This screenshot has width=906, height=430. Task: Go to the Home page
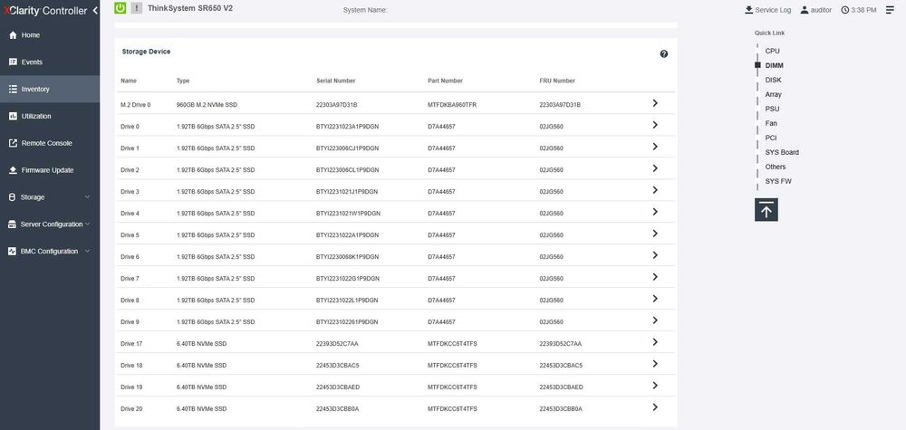coord(50,35)
